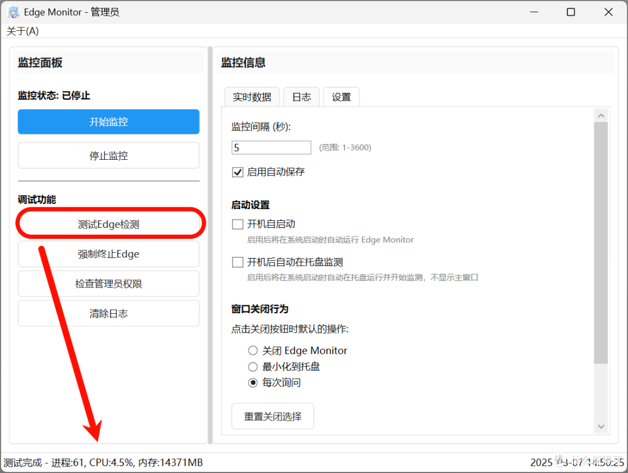Image resolution: width=628 pixels, height=473 pixels.
Task: Click 重置关闭选择 button
Action: point(273,416)
